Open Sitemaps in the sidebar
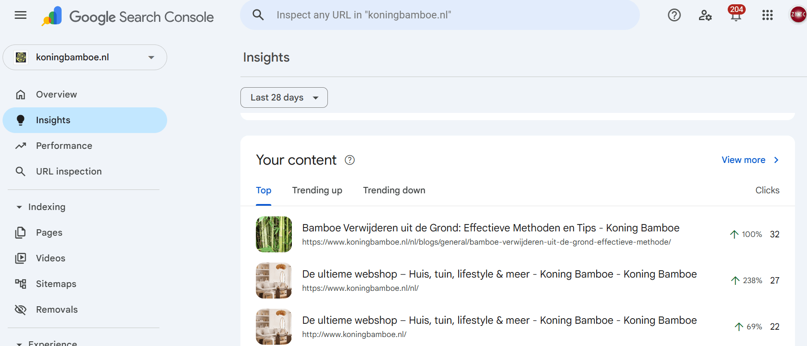 56,284
